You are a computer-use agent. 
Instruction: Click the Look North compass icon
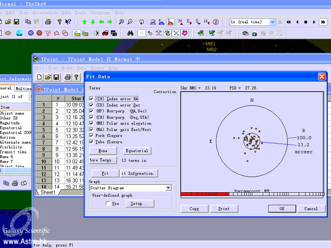[181, 22]
